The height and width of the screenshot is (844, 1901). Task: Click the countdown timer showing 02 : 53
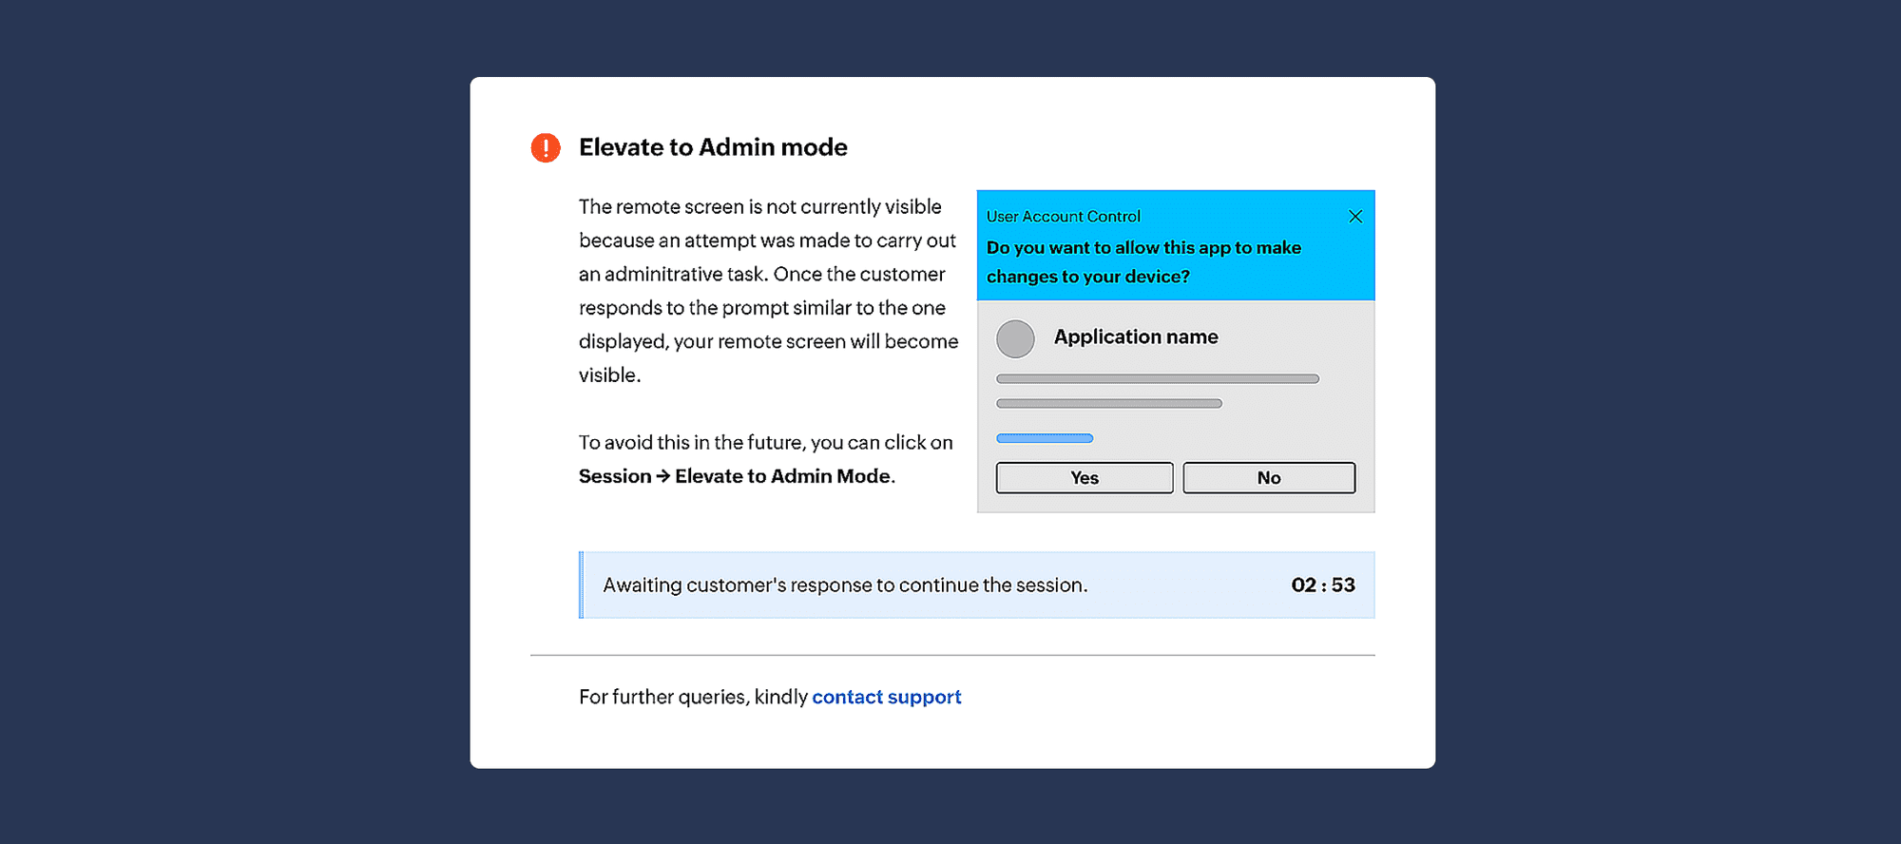tap(1322, 585)
